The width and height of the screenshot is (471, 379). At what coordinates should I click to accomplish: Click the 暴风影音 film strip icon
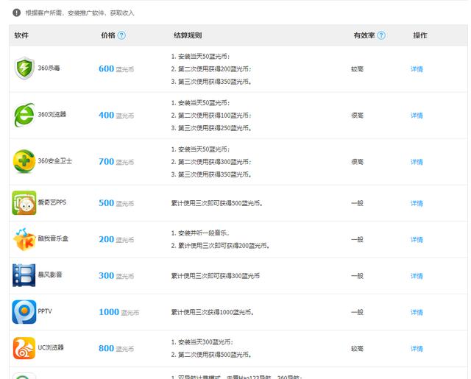click(x=24, y=275)
